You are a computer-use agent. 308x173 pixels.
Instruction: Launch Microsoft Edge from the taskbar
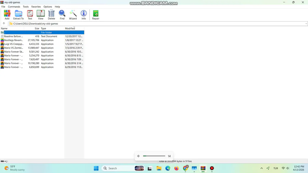click(168, 168)
